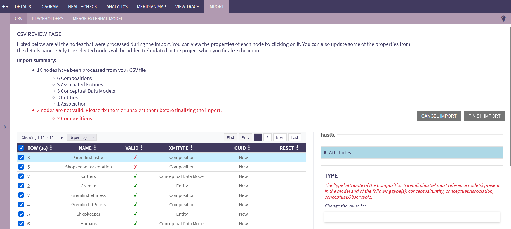Click the lightbulb hints icon

pyautogui.click(x=503, y=18)
